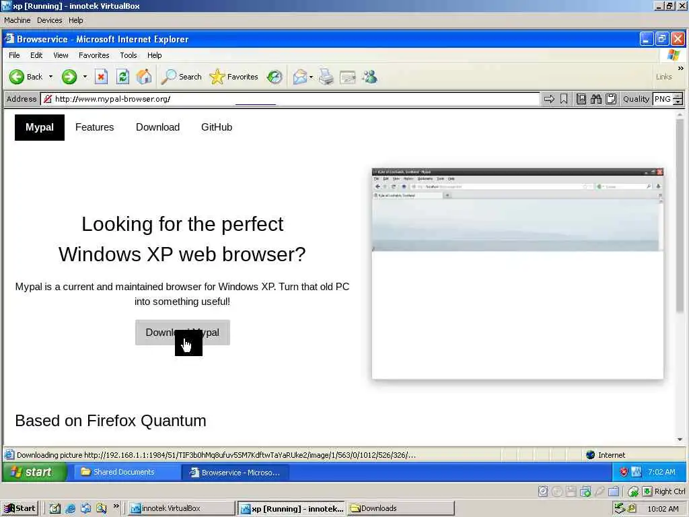Click the Mail envelope icon
The width and height of the screenshot is (689, 517).
[x=299, y=77]
